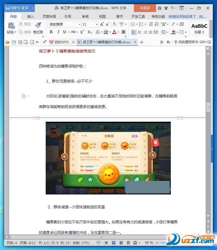The width and height of the screenshot is (217, 250).
Task: Click the paragraph layout icon beside text
Action: 24,96
